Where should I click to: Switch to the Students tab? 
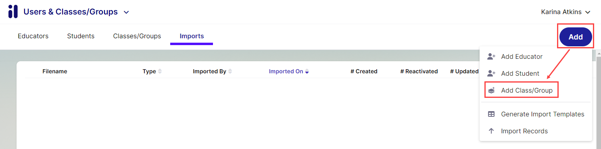(x=81, y=36)
